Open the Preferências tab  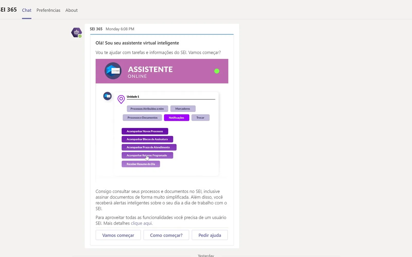coord(48,10)
